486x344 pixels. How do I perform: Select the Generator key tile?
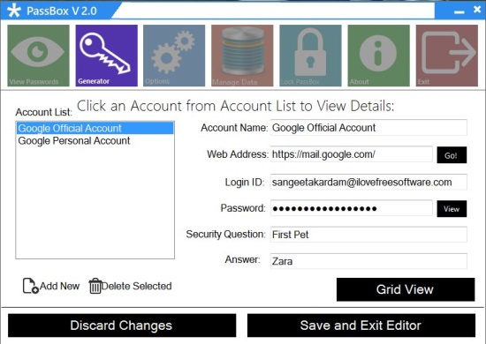coord(106,56)
